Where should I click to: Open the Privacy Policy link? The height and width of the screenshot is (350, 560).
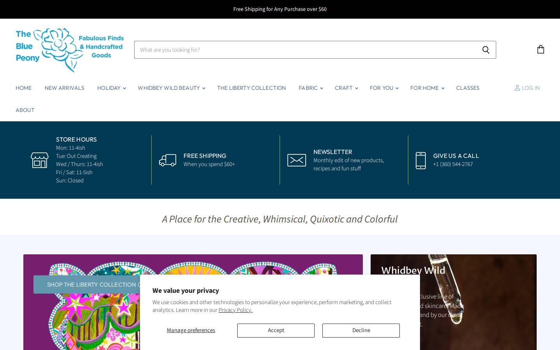pyautogui.click(x=235, y=310)
